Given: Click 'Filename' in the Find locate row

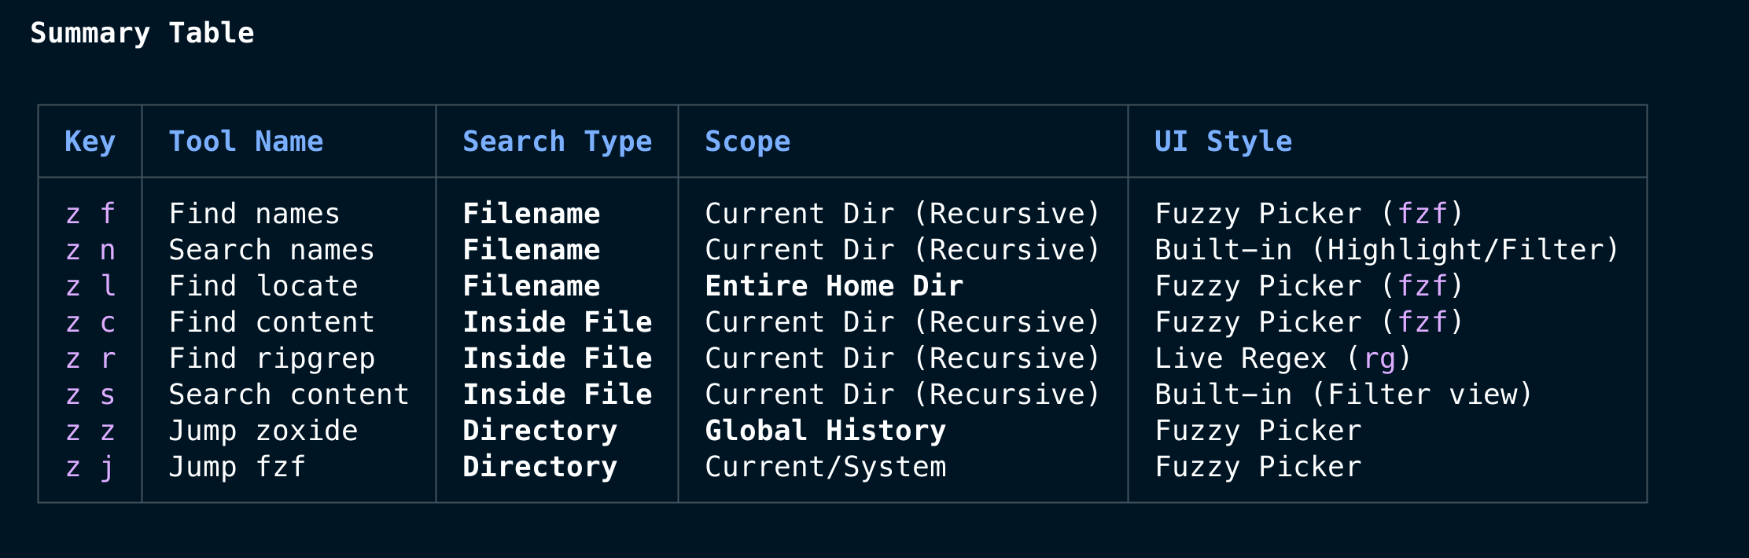Looking at the screenshot, I should pos(532,286).
